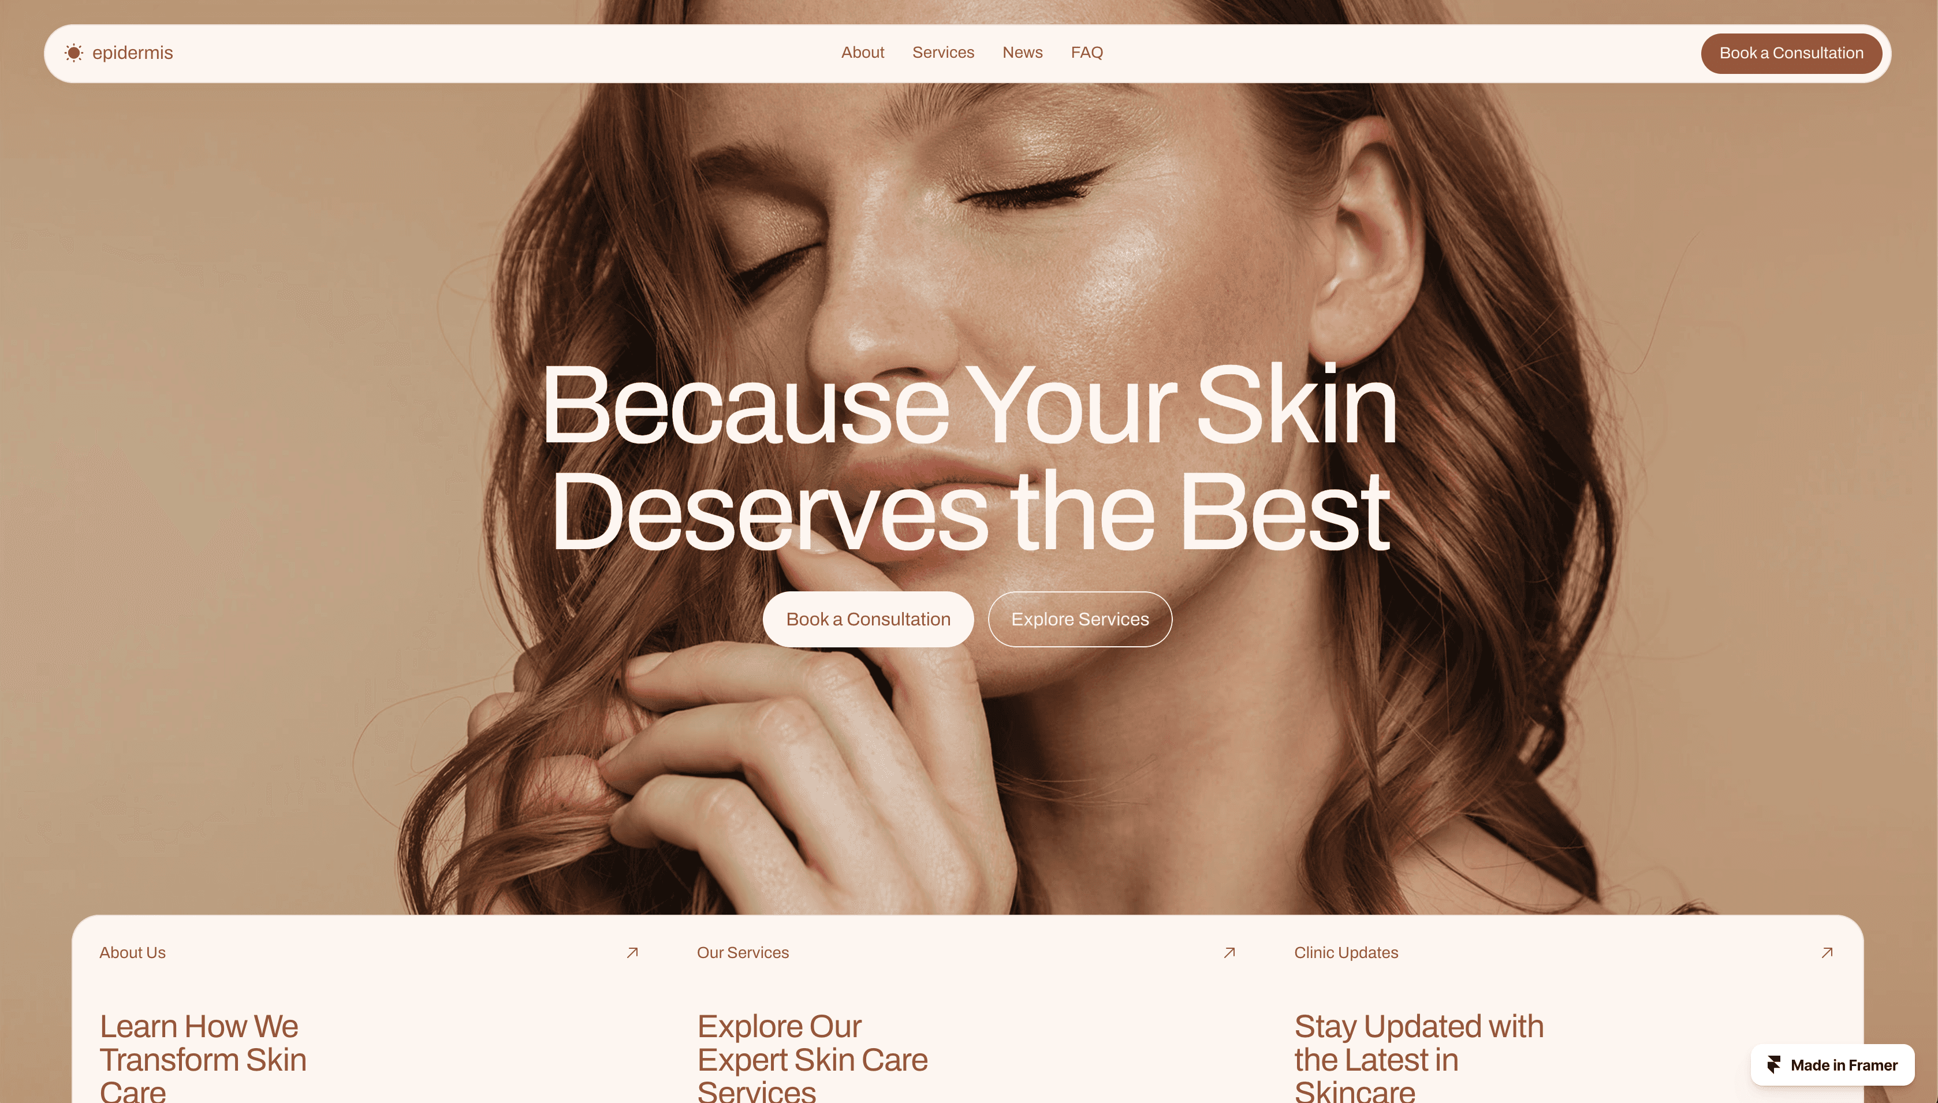Open the Clinic Updates arrow icon
The image size is (1938, 1103).
click(x=1827, y=952)
